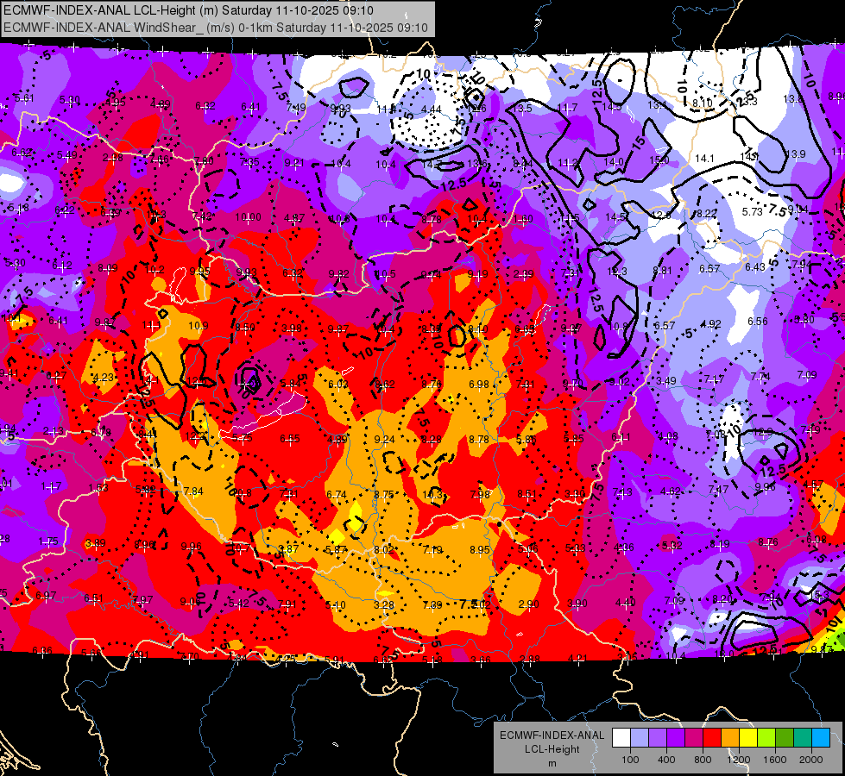Click the wind shear value 3.49
Viewport: 845px width, 776px height.
[666, 381]
